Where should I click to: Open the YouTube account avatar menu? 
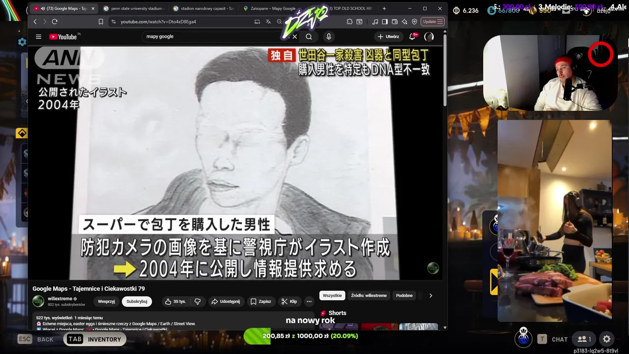click(429, 36)
